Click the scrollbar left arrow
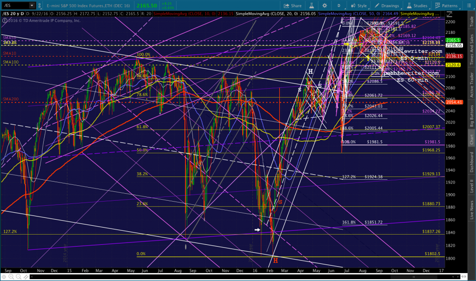476x281 pixels. 31,277
